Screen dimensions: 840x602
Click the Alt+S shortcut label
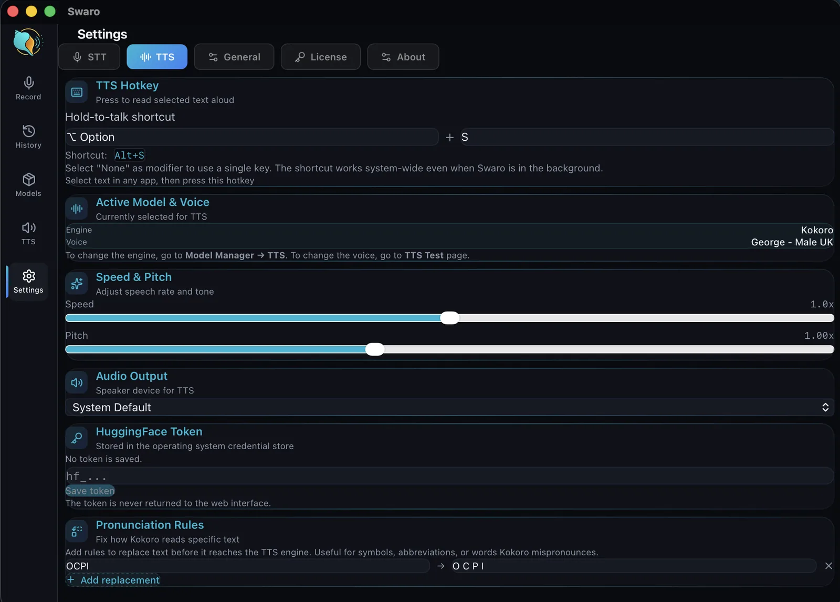(129, 155)
